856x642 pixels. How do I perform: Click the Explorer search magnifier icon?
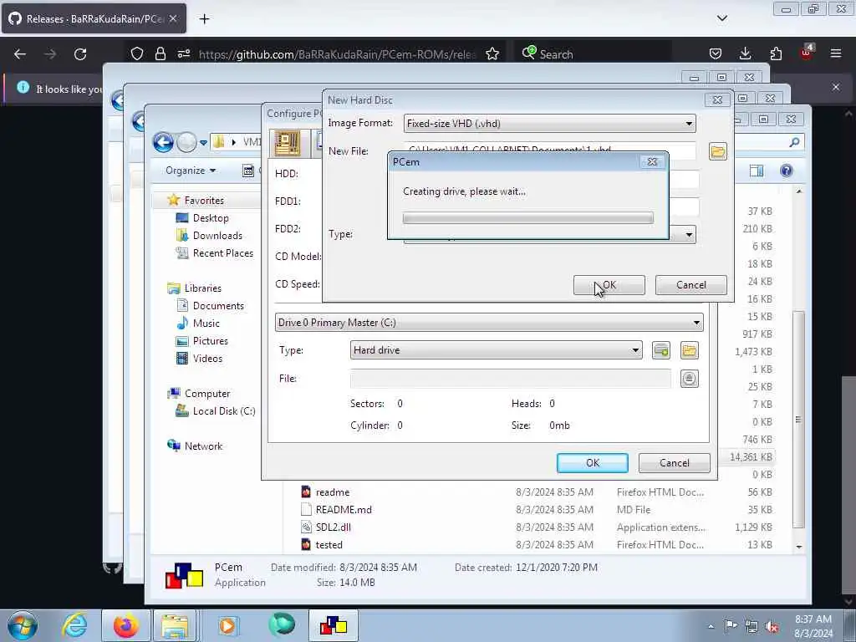tap(794, 142)
